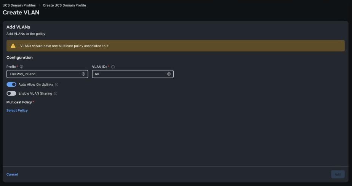The width and height of the screenshot is (352, 186).
Task: Turn on Enable VLAN Sharing switch
Action: click(x=11, y=94)
